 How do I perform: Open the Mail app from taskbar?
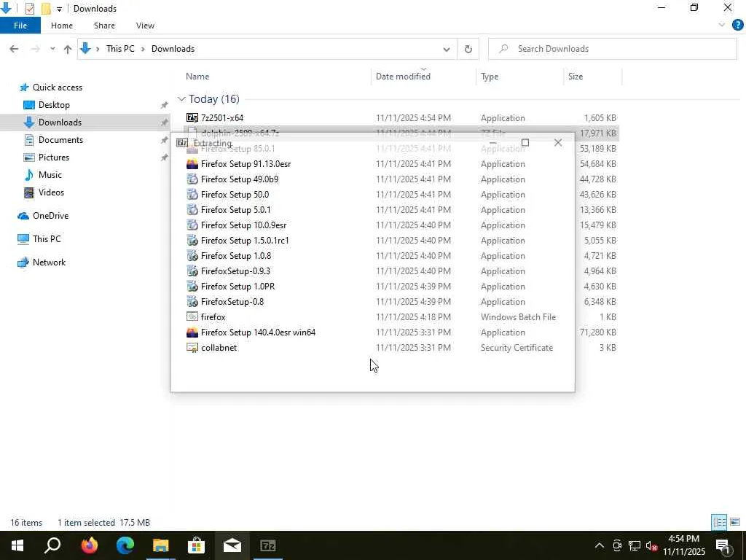tap(232, 545)
